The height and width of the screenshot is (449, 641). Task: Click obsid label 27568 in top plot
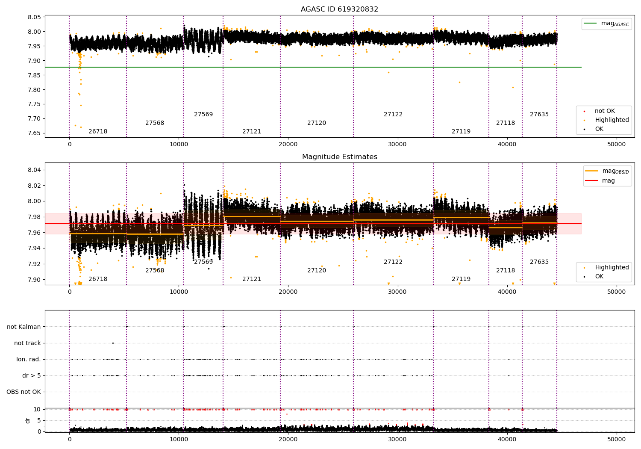[155, 123]
